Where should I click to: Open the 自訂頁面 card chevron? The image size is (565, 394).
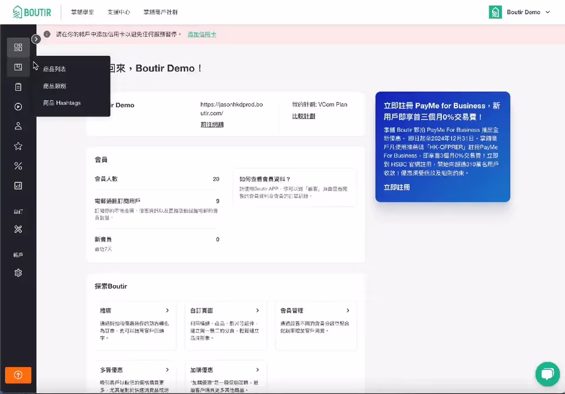257,310
